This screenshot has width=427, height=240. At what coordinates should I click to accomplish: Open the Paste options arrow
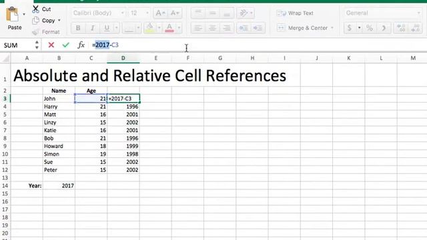tap(24, 14)
